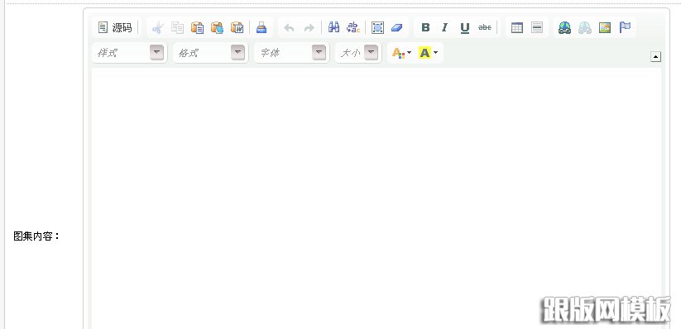
Task: Click the Paste clipboard icon
Action: click(197, 28)
